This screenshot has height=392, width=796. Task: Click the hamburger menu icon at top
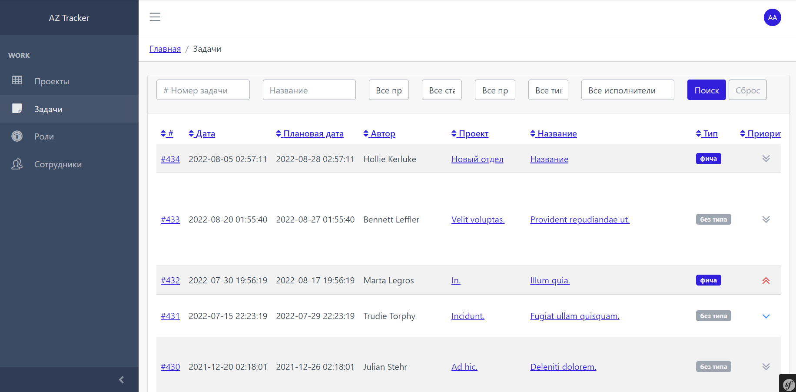(x=155, y=17)
